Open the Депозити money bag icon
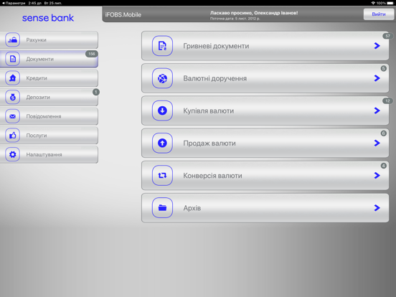 13,97
